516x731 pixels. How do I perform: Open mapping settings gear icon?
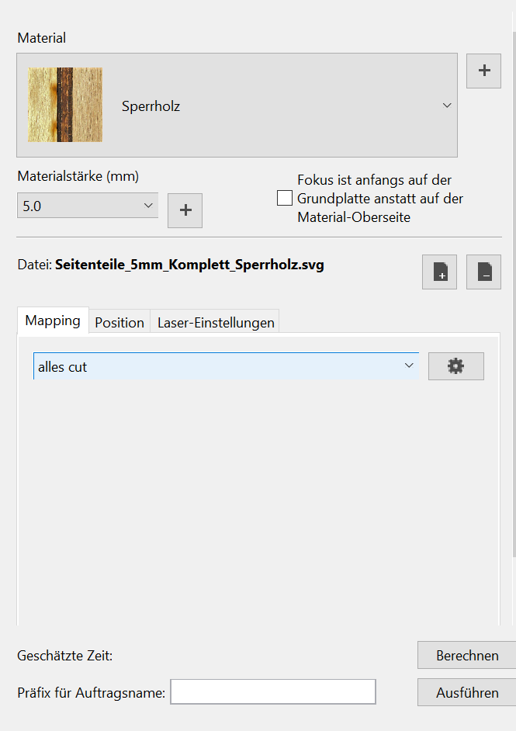click(x=455, y=366)
